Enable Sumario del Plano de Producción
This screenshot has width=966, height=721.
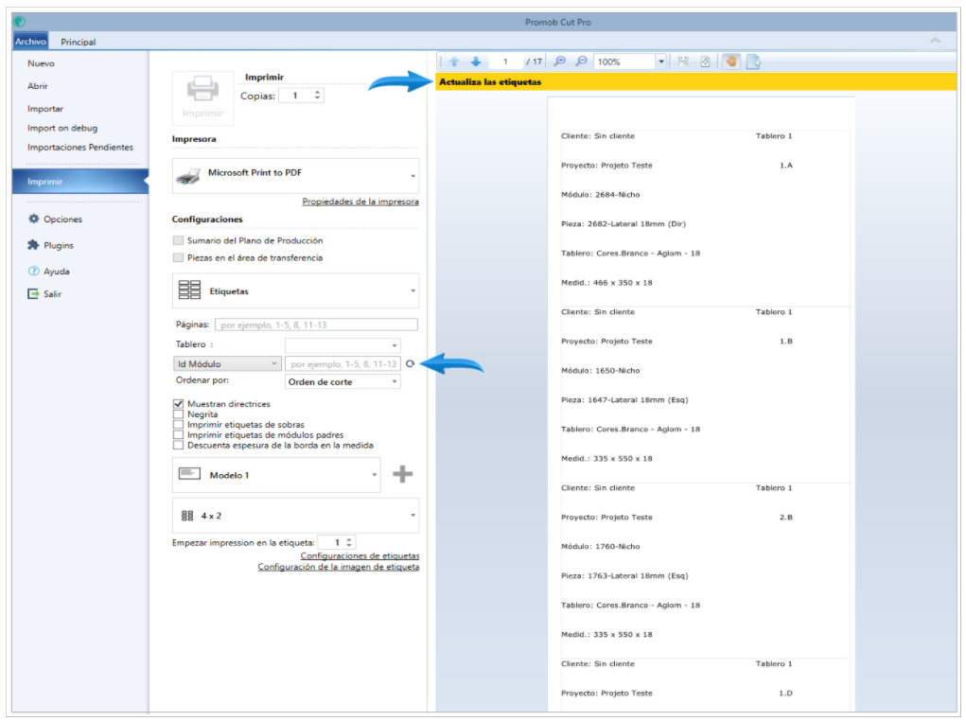click(178, 240)
